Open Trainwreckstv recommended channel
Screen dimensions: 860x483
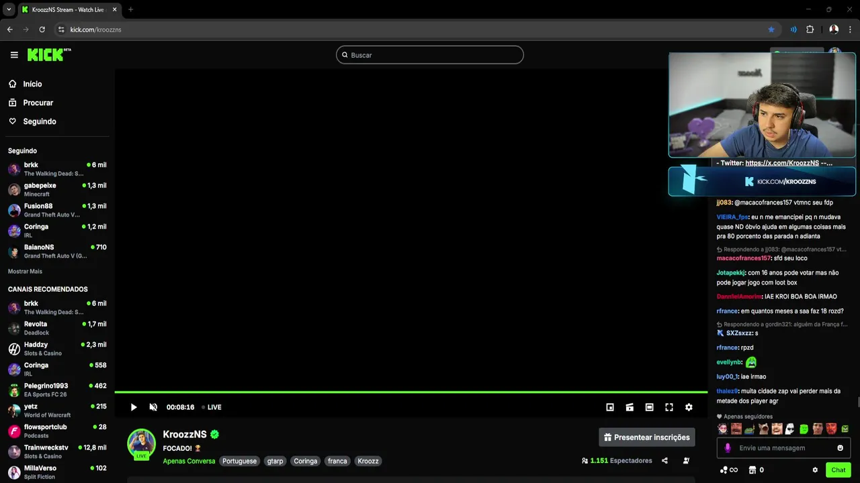[x=57, y=451]
